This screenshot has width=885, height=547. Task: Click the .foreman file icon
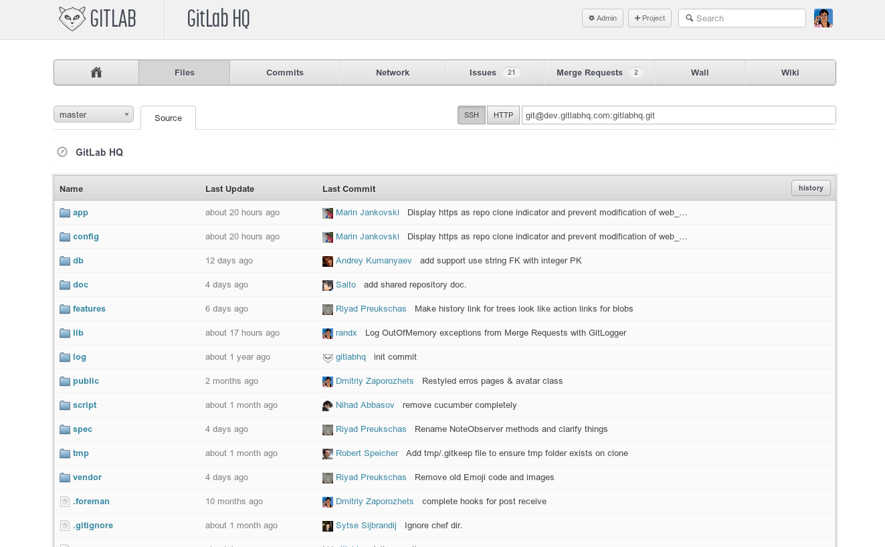point(65,502)
